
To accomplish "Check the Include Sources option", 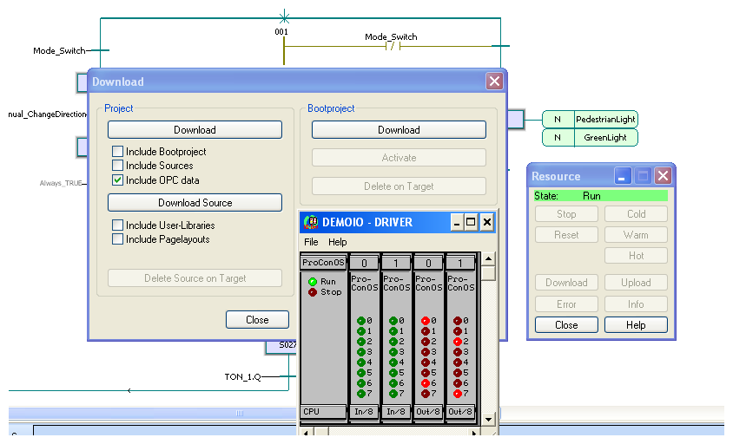I will [x=117, y=166].
